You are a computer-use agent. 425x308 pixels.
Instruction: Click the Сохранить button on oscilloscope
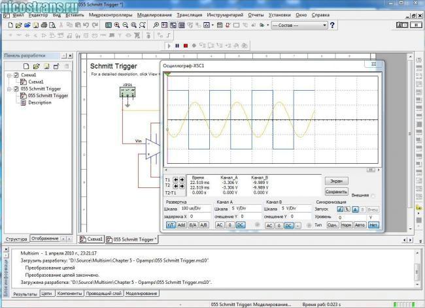(336, 192)
